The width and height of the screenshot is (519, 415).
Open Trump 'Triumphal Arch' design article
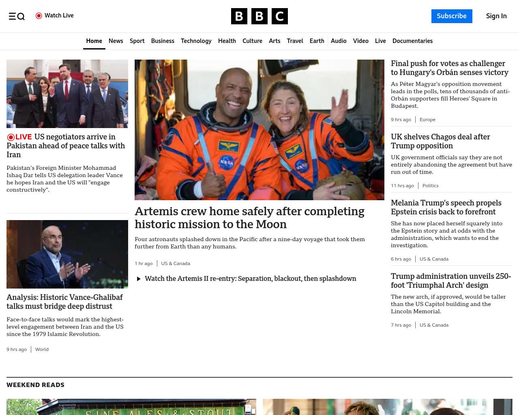point(450,281)
